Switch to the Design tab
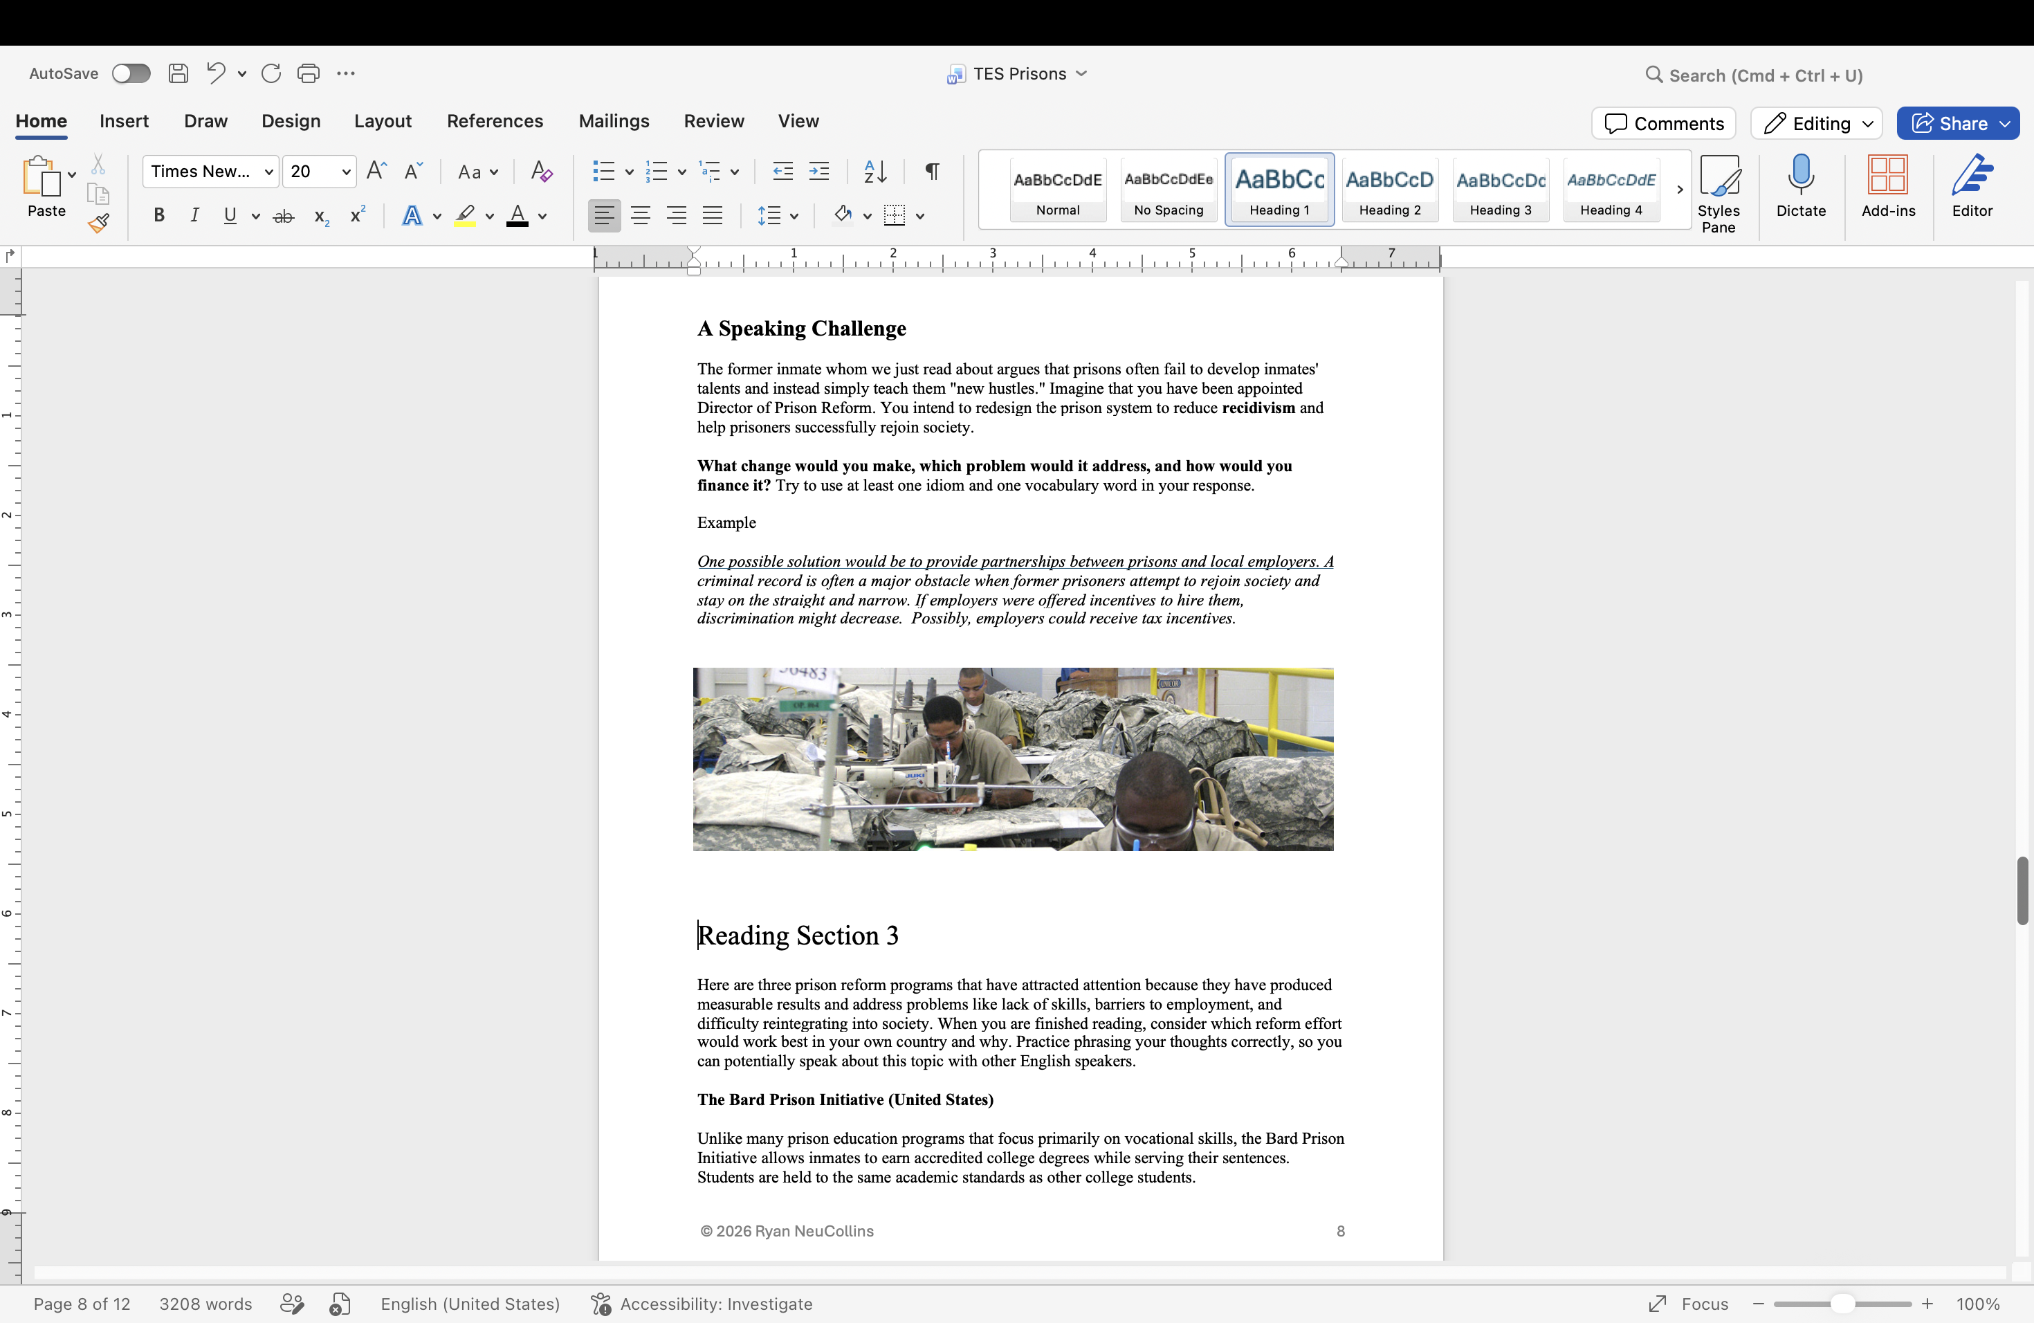2034x1323 pixels. click(x=291, y=120)
